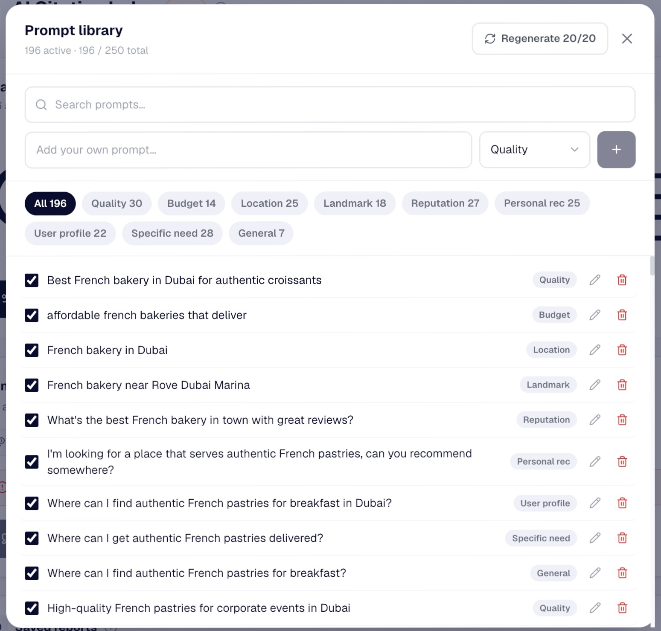661x631 pixels.
Task: Show Specific need 28 prompts
Action: coord(172,233)
